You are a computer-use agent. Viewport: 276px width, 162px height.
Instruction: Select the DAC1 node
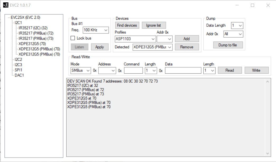tap(19, 75)
